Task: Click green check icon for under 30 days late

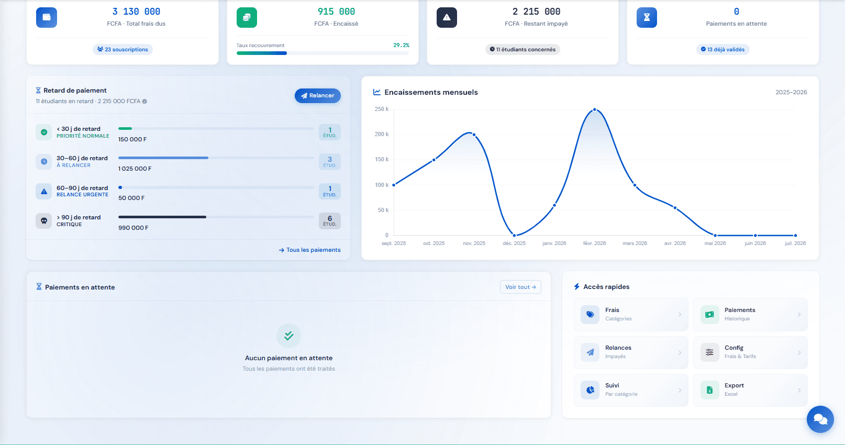Action: point(44,132)
